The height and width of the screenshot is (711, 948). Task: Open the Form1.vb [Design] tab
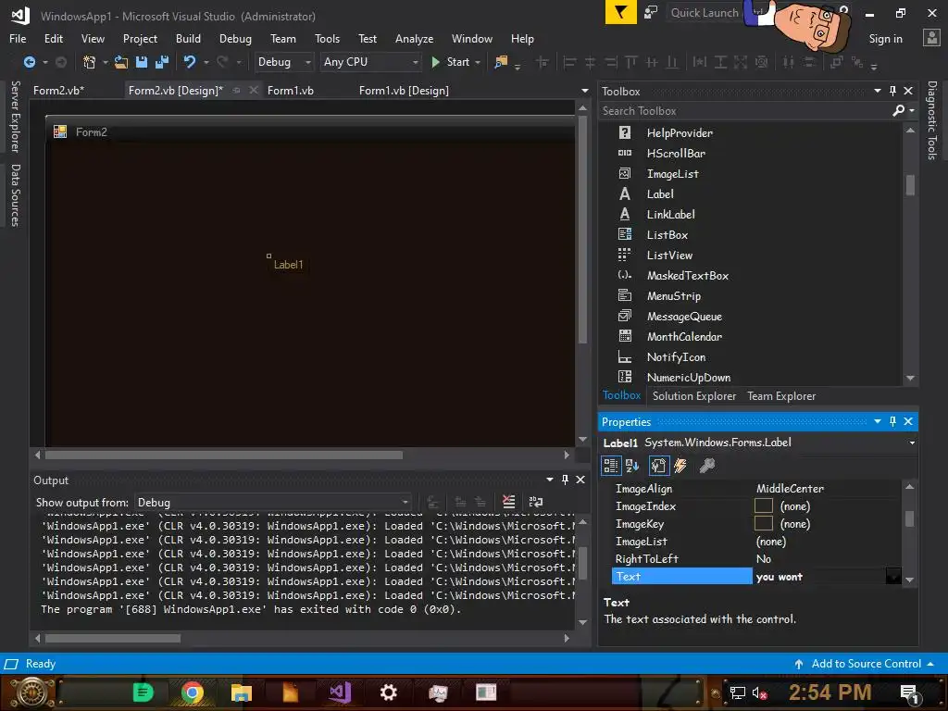tap(404, 91)
